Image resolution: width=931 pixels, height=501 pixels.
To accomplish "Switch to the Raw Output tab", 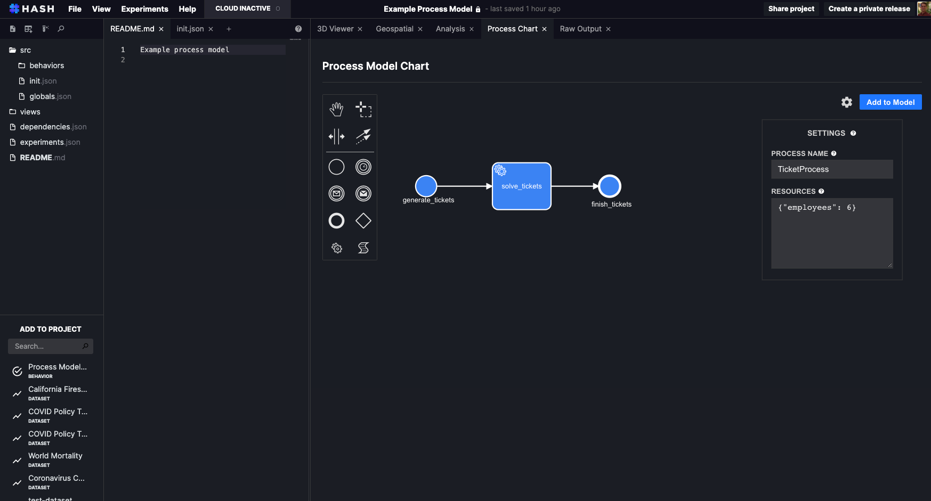I will coord(580,29).
